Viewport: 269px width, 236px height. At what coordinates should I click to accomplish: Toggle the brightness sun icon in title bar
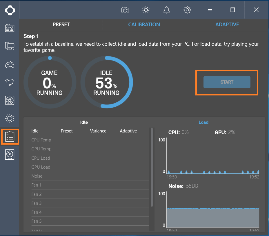pos(146,10)
